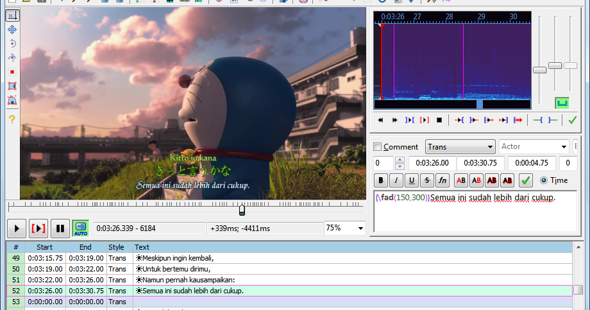
Task: Commit audio timing with green check
Action: [572, 120]
